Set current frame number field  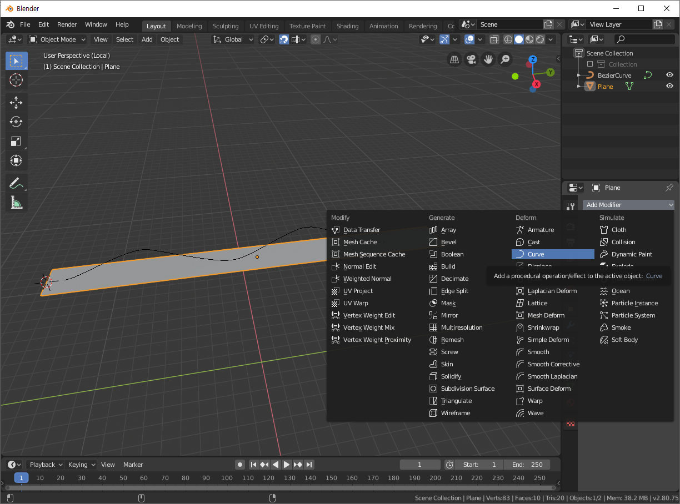point(419,465)
